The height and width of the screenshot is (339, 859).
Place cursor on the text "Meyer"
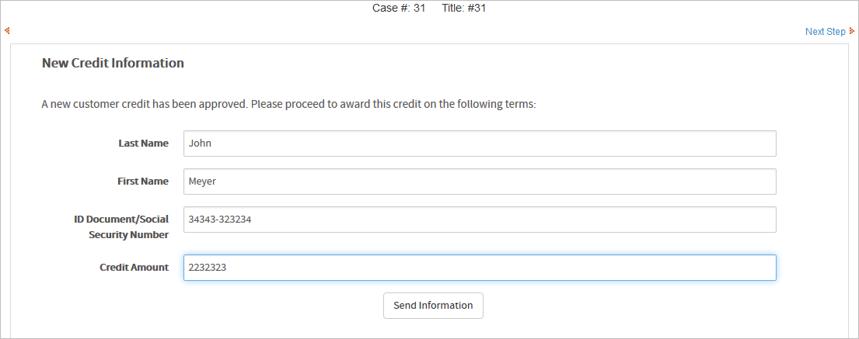point(203,182)
